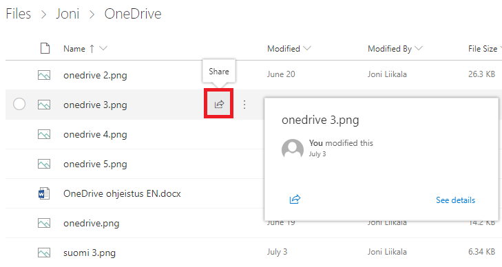Click the image icon of onedrive 4.png
The image size is (502, 267).
44,134
